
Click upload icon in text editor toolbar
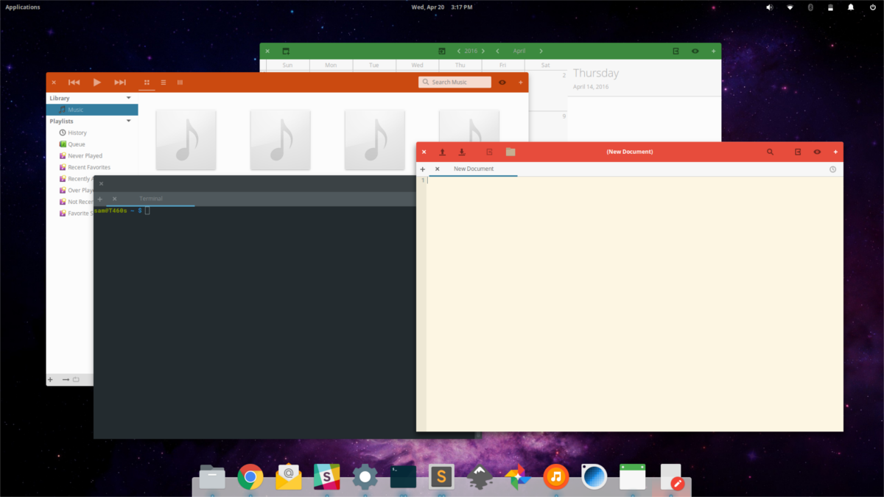443,152
